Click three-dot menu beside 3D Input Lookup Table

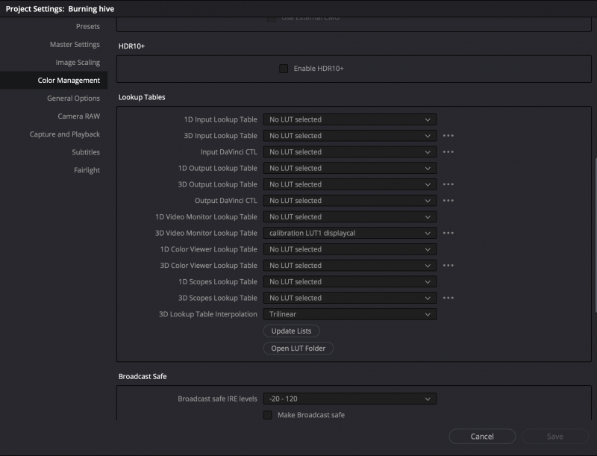tap(448, 136)
